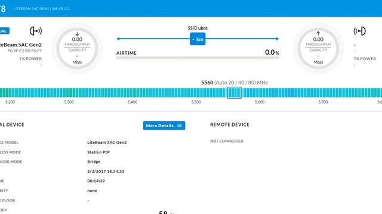Open the More Details panel
Image resolution: width=382 pixels, height=214 pixels.
point(164,125)
